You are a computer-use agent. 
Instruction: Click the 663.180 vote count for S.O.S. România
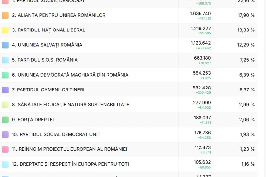tap(202, 58)
